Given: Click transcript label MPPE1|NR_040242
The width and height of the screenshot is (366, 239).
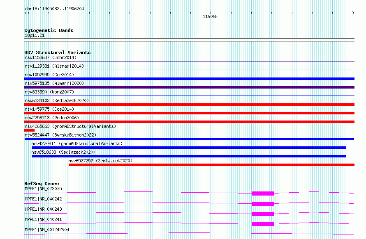Looking at the screenshot, I should [x=43, y=199].
